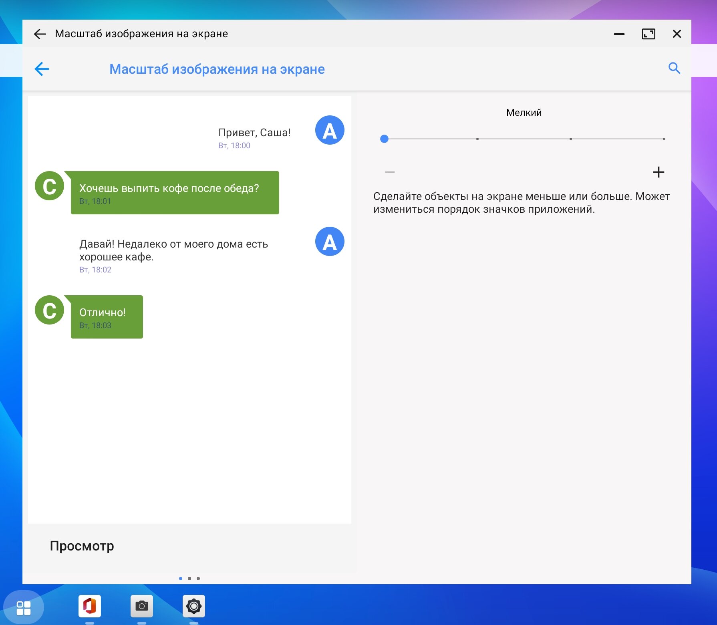Click the blue 'A' avatar beside 'Привет, Саша!'

coord(330,130)
